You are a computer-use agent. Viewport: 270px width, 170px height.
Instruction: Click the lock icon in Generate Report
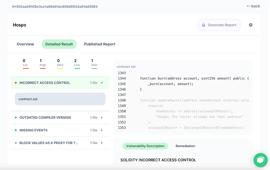[x=204, y=25]
